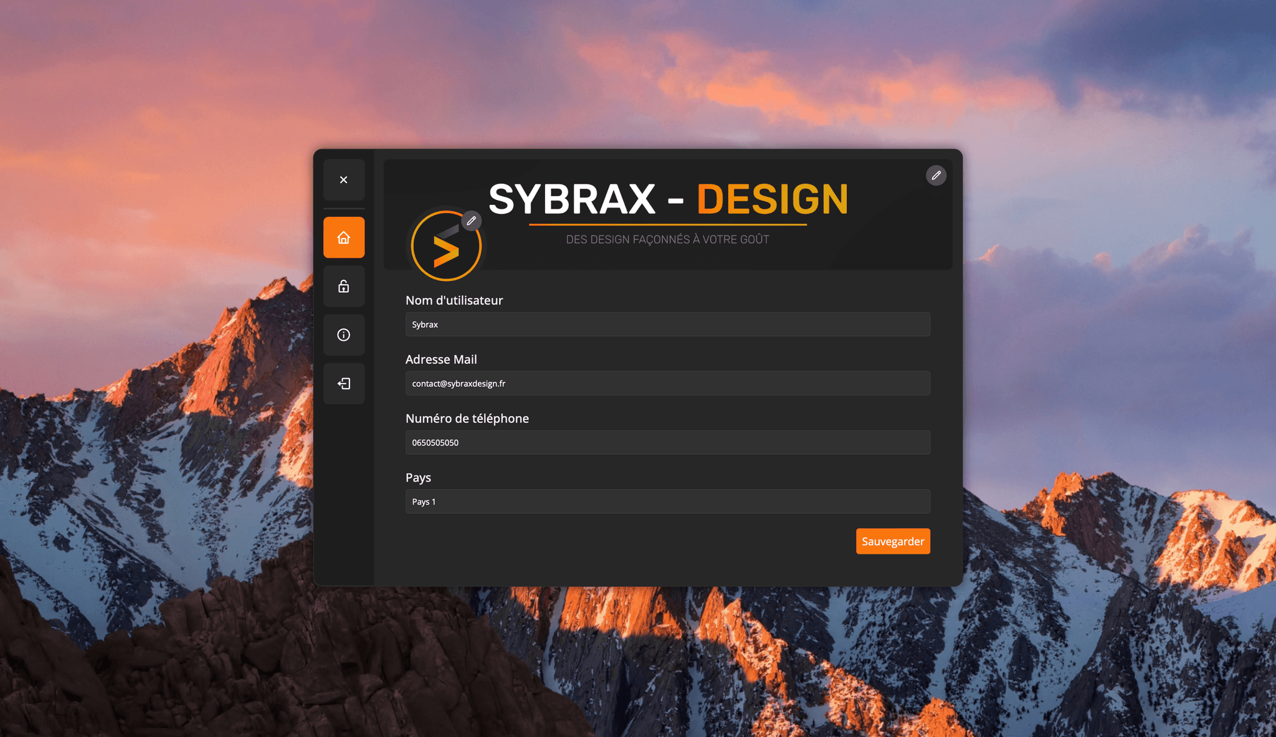Click the contact@sybraxdesign.fr email field
This screenshot has width=1276, height=737.
[x=667, y=384]
